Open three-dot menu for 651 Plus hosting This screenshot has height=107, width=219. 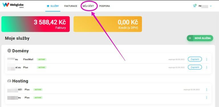tap(206, 89)
